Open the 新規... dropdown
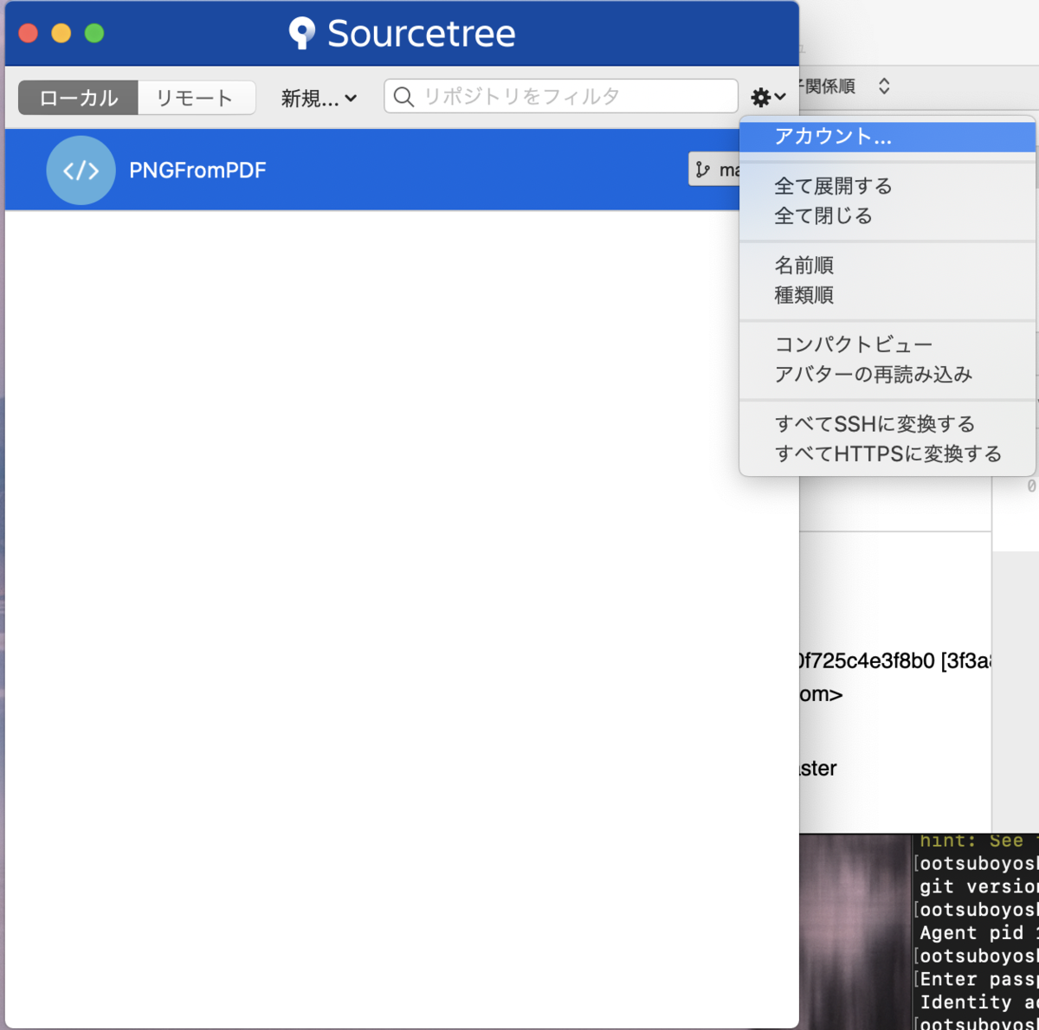The width and height of the screenshot is (1039, 1030). [319, 98]
